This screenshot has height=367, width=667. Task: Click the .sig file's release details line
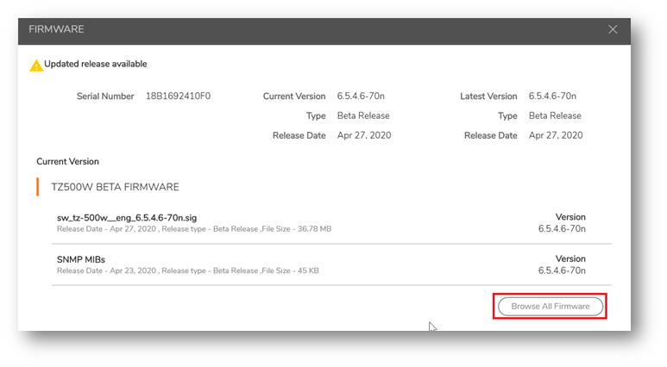click(193, 229)
